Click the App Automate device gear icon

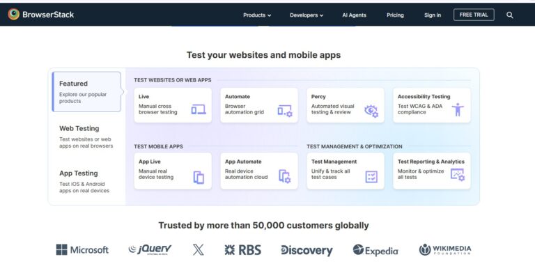tap(285, 176)
